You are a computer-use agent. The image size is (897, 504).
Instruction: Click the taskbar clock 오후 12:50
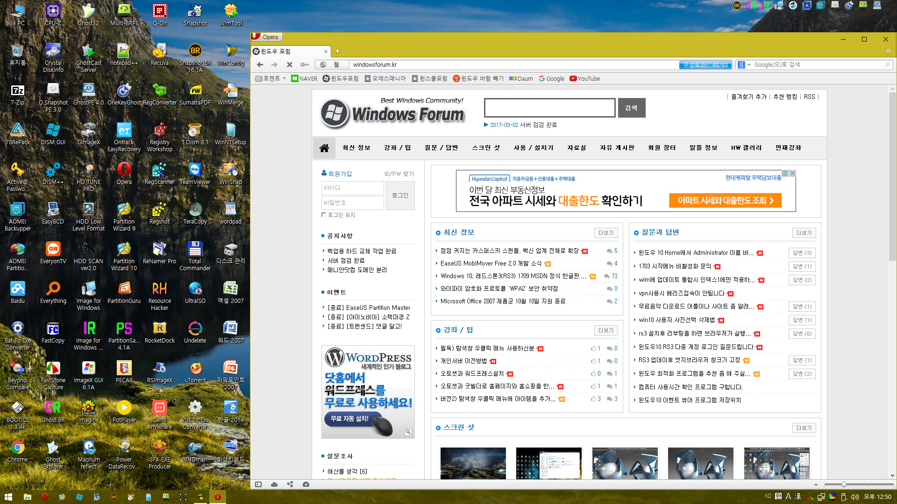(x=878, y=497)
